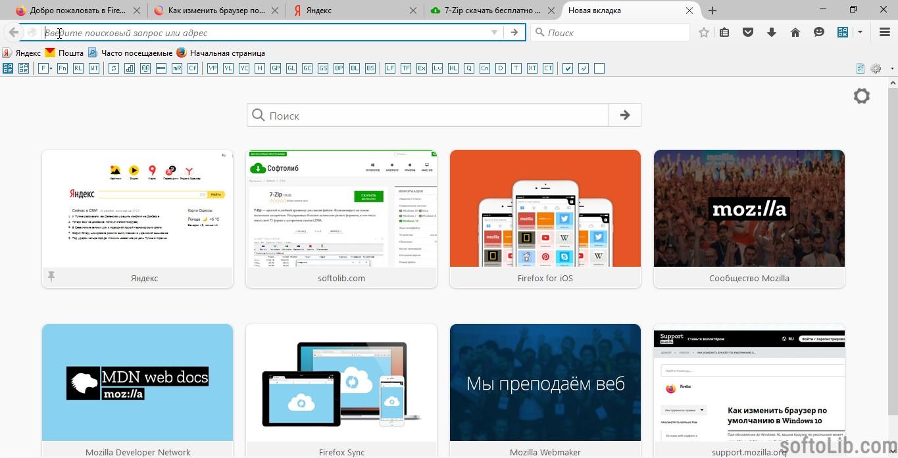
Task: Click the XT toolbar icon
Action: pyautogui.click(x=532, y=68)
